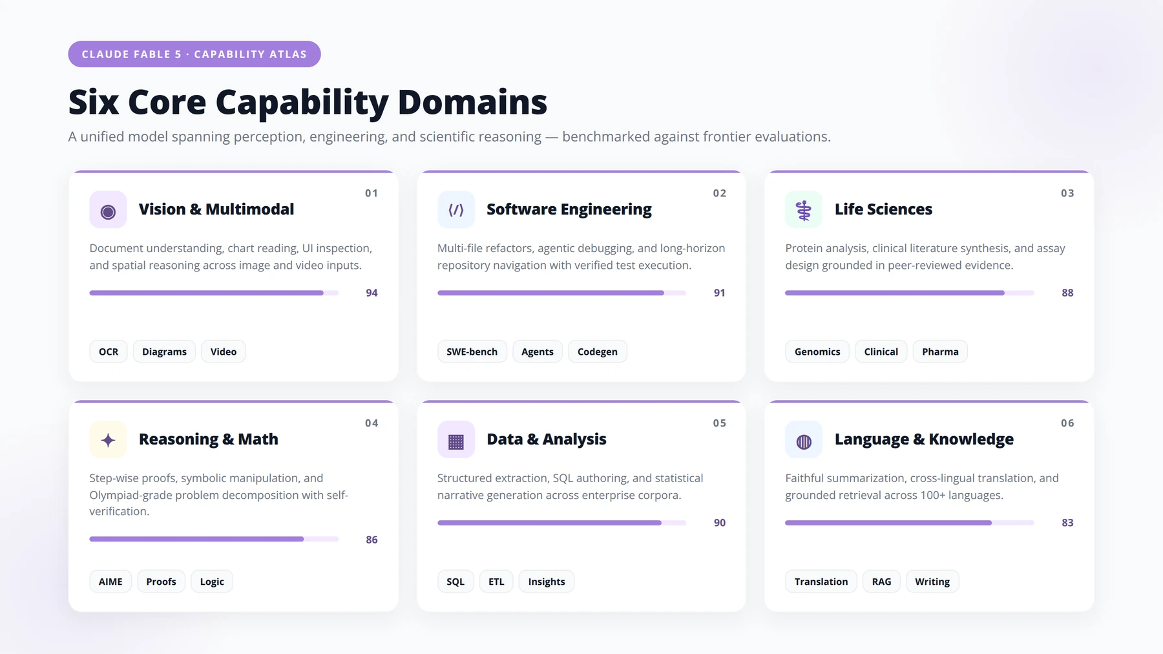Pick the Clinical tag

[881, 352]
